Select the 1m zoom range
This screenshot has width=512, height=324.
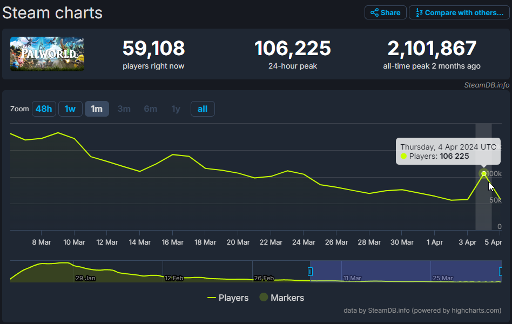click(97, 109)
